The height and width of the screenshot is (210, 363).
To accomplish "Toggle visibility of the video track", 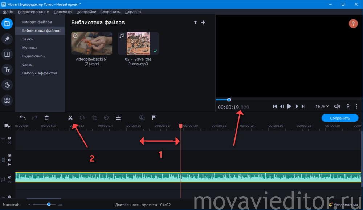I will coord(9,156).
